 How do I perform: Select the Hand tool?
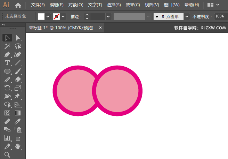(18, 146)
